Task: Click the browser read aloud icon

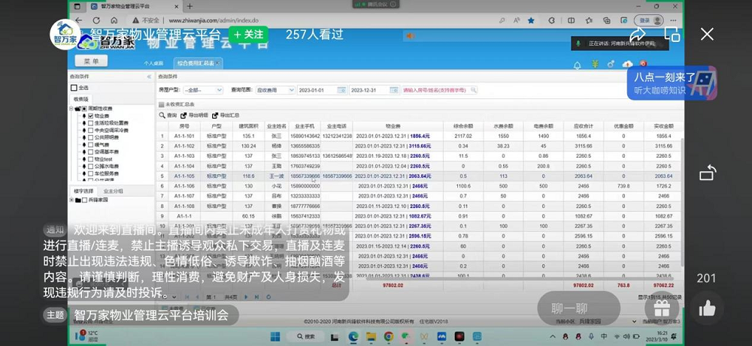Action: tap(517, 20)
